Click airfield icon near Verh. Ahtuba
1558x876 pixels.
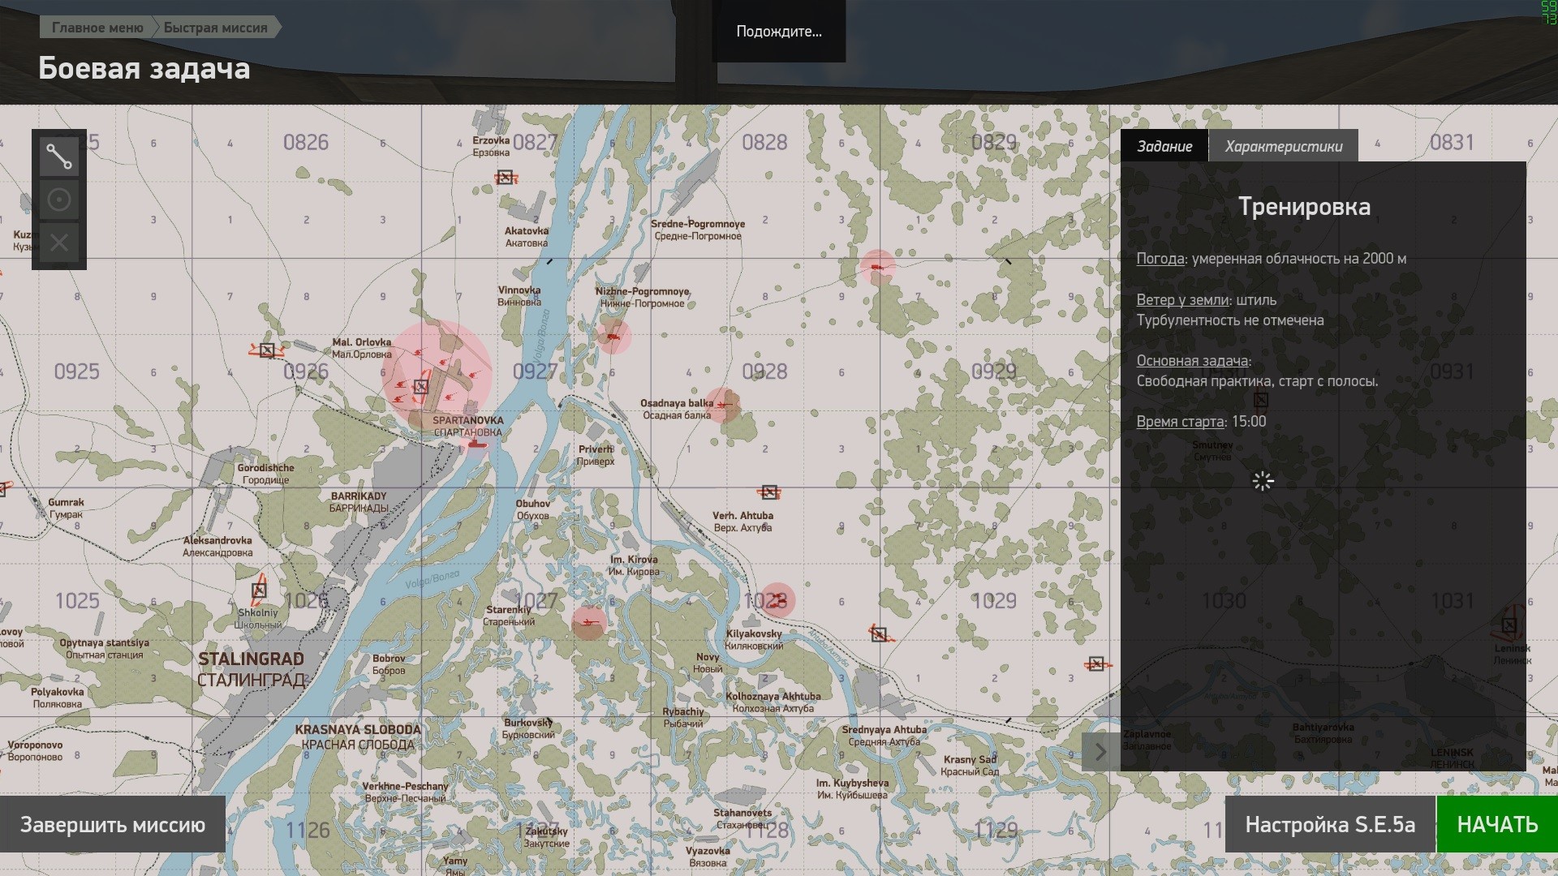click(x=768, y=492)
